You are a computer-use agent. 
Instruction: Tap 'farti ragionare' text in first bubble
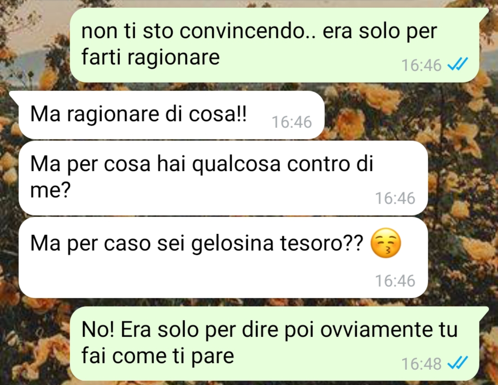150,57
